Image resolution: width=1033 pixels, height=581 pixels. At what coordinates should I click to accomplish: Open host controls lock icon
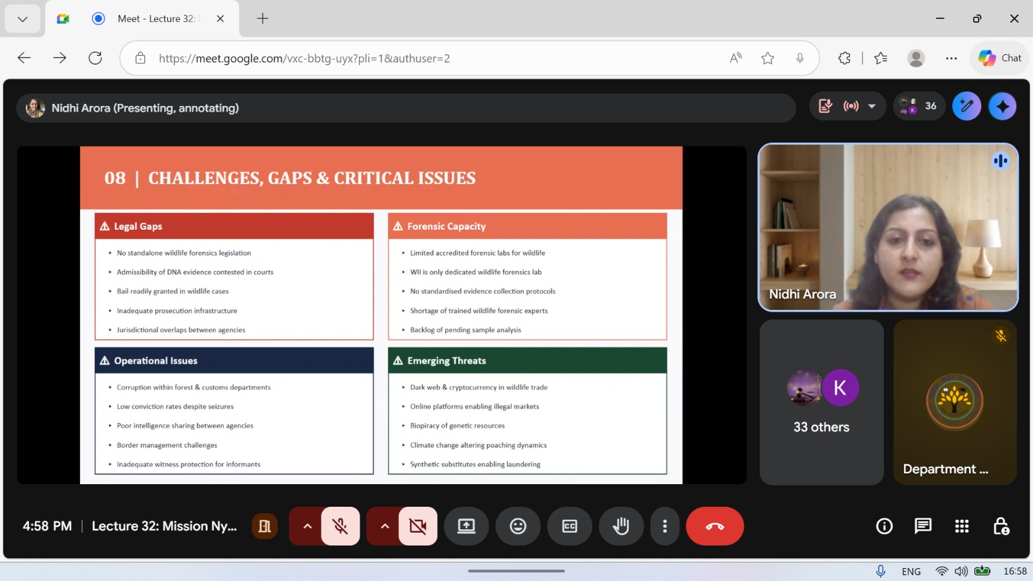click(1001, 526)
